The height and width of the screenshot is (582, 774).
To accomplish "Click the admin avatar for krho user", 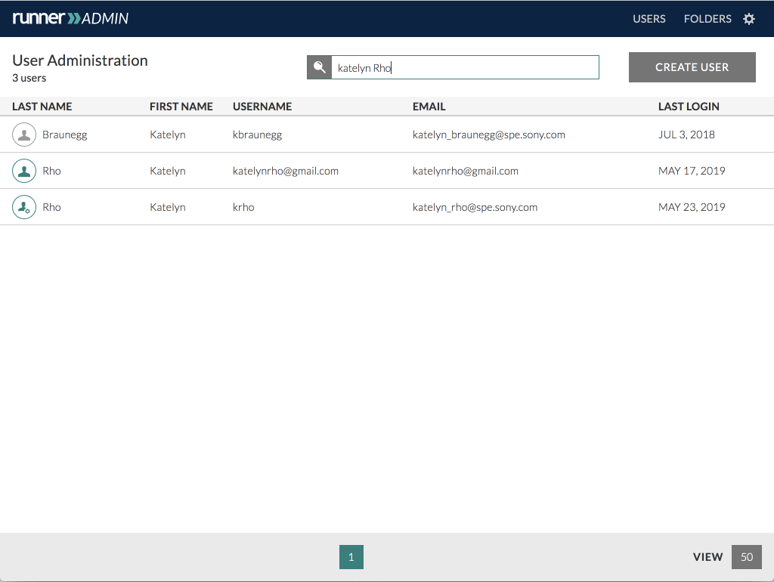I will (24, 207).
